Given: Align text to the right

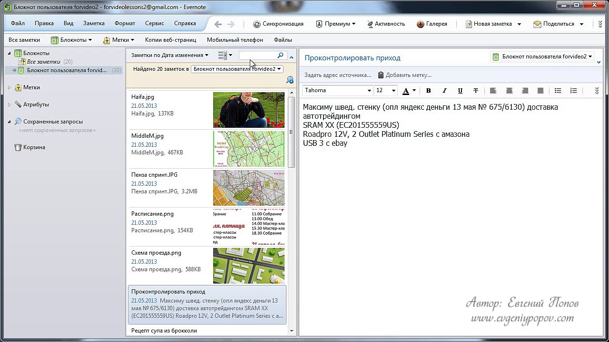Looking at the screenshot, I should tap(525, 91).
